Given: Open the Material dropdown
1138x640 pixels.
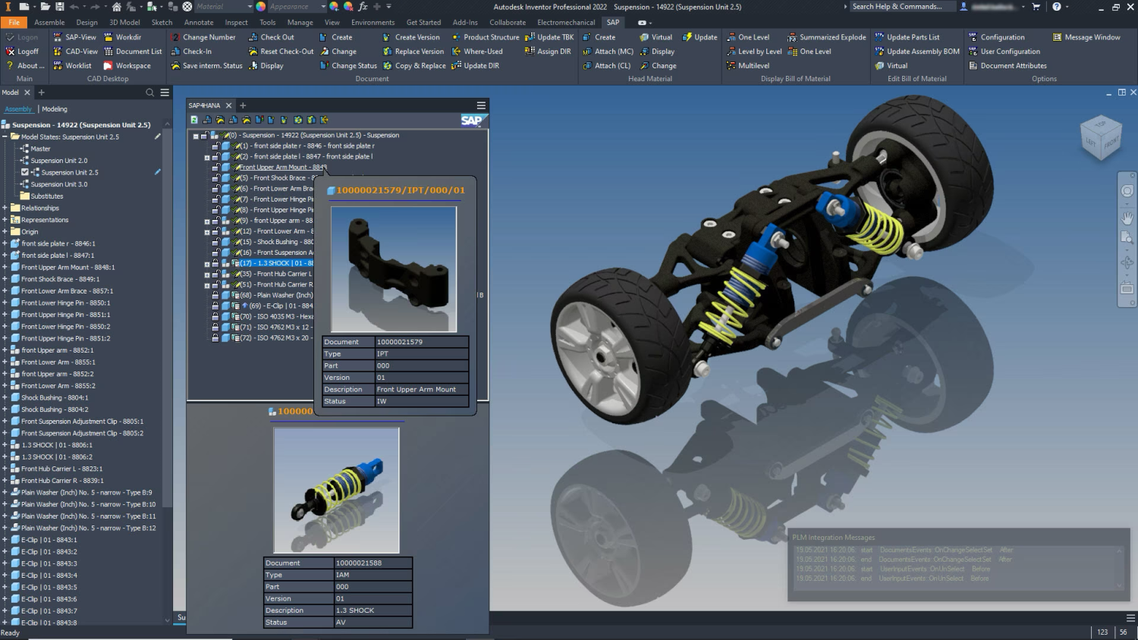Looking at the screenshot, I should [x=223, y=7].
